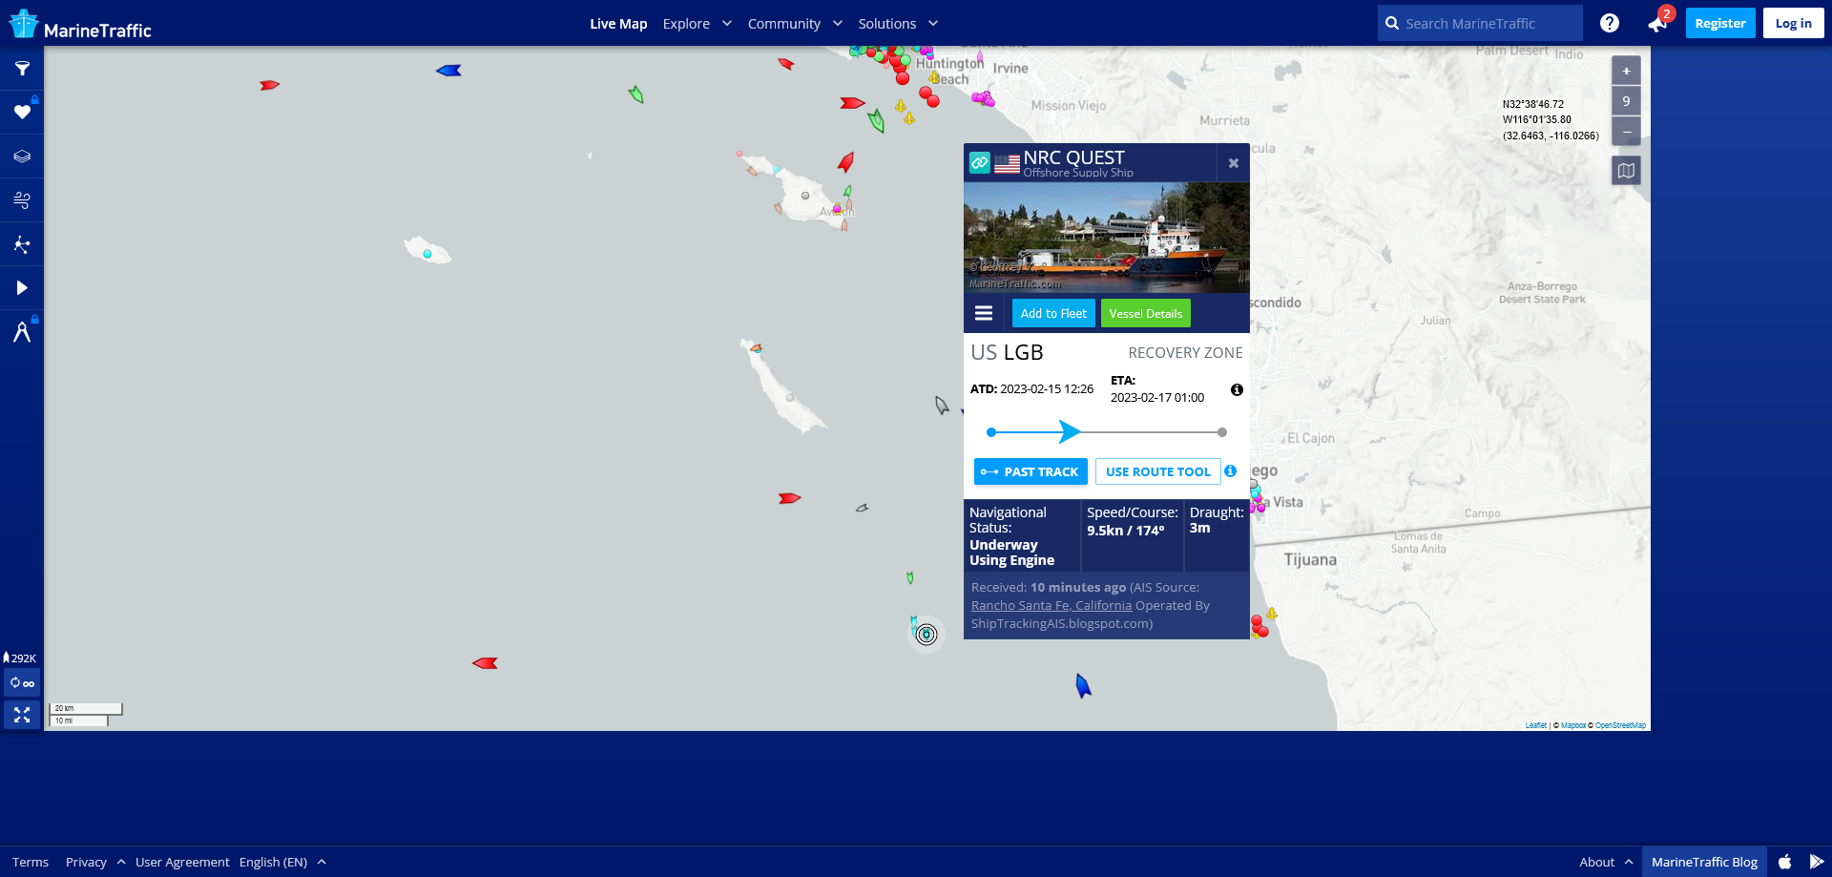The width and height of the screenshot is (1832, 877).
Task: Click the Register button
Action: click(x=1720, y=23)
